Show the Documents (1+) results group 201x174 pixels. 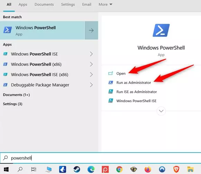click(16, 95)
